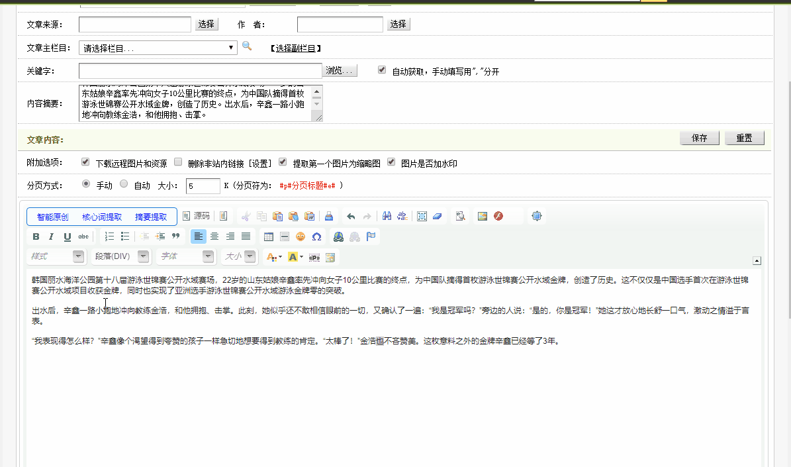Align text left
The height and width of the screenshot is (467, 791).
199,236
